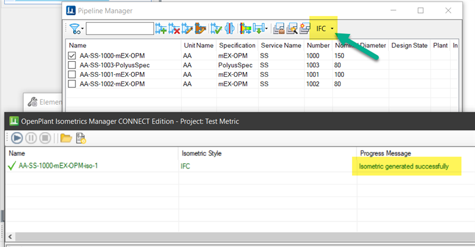
Task: Click the orange tee pipe edit icon
Action: pyautogui.click(x=200, y=29)
